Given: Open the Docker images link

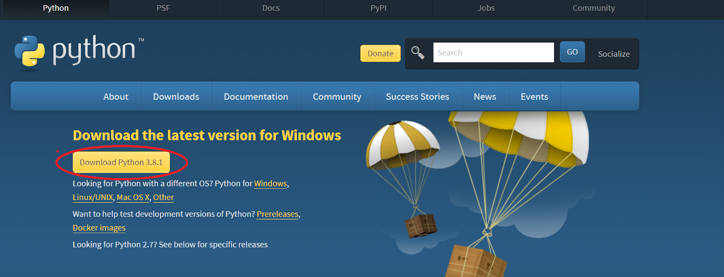Looking at the screenshot, I should pos(99,228).
